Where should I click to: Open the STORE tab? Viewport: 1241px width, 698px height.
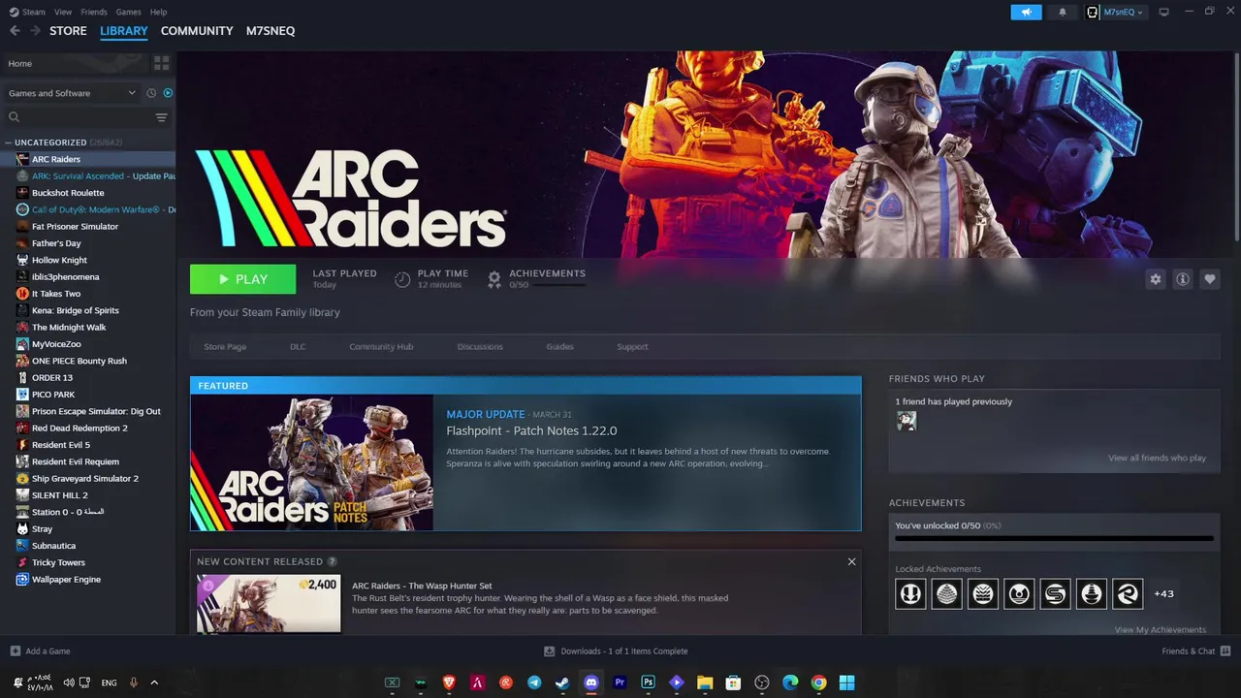(x=68, y=31)
